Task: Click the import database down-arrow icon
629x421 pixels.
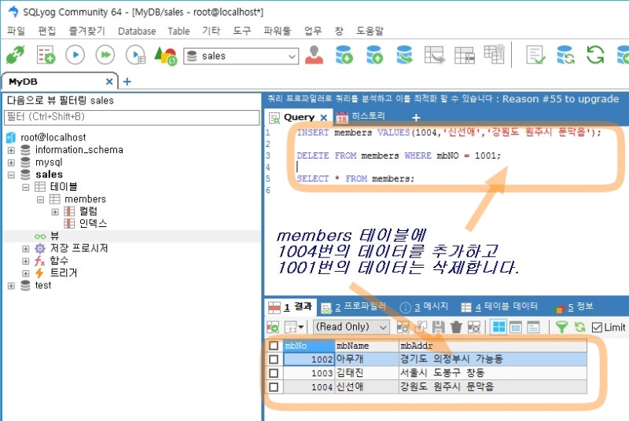Action: tap(344, 55)
